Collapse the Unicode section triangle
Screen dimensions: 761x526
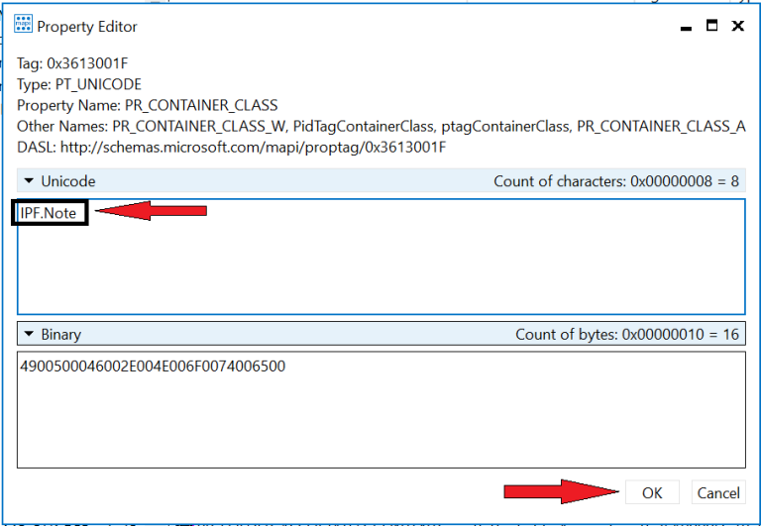(x=29, y=181)
